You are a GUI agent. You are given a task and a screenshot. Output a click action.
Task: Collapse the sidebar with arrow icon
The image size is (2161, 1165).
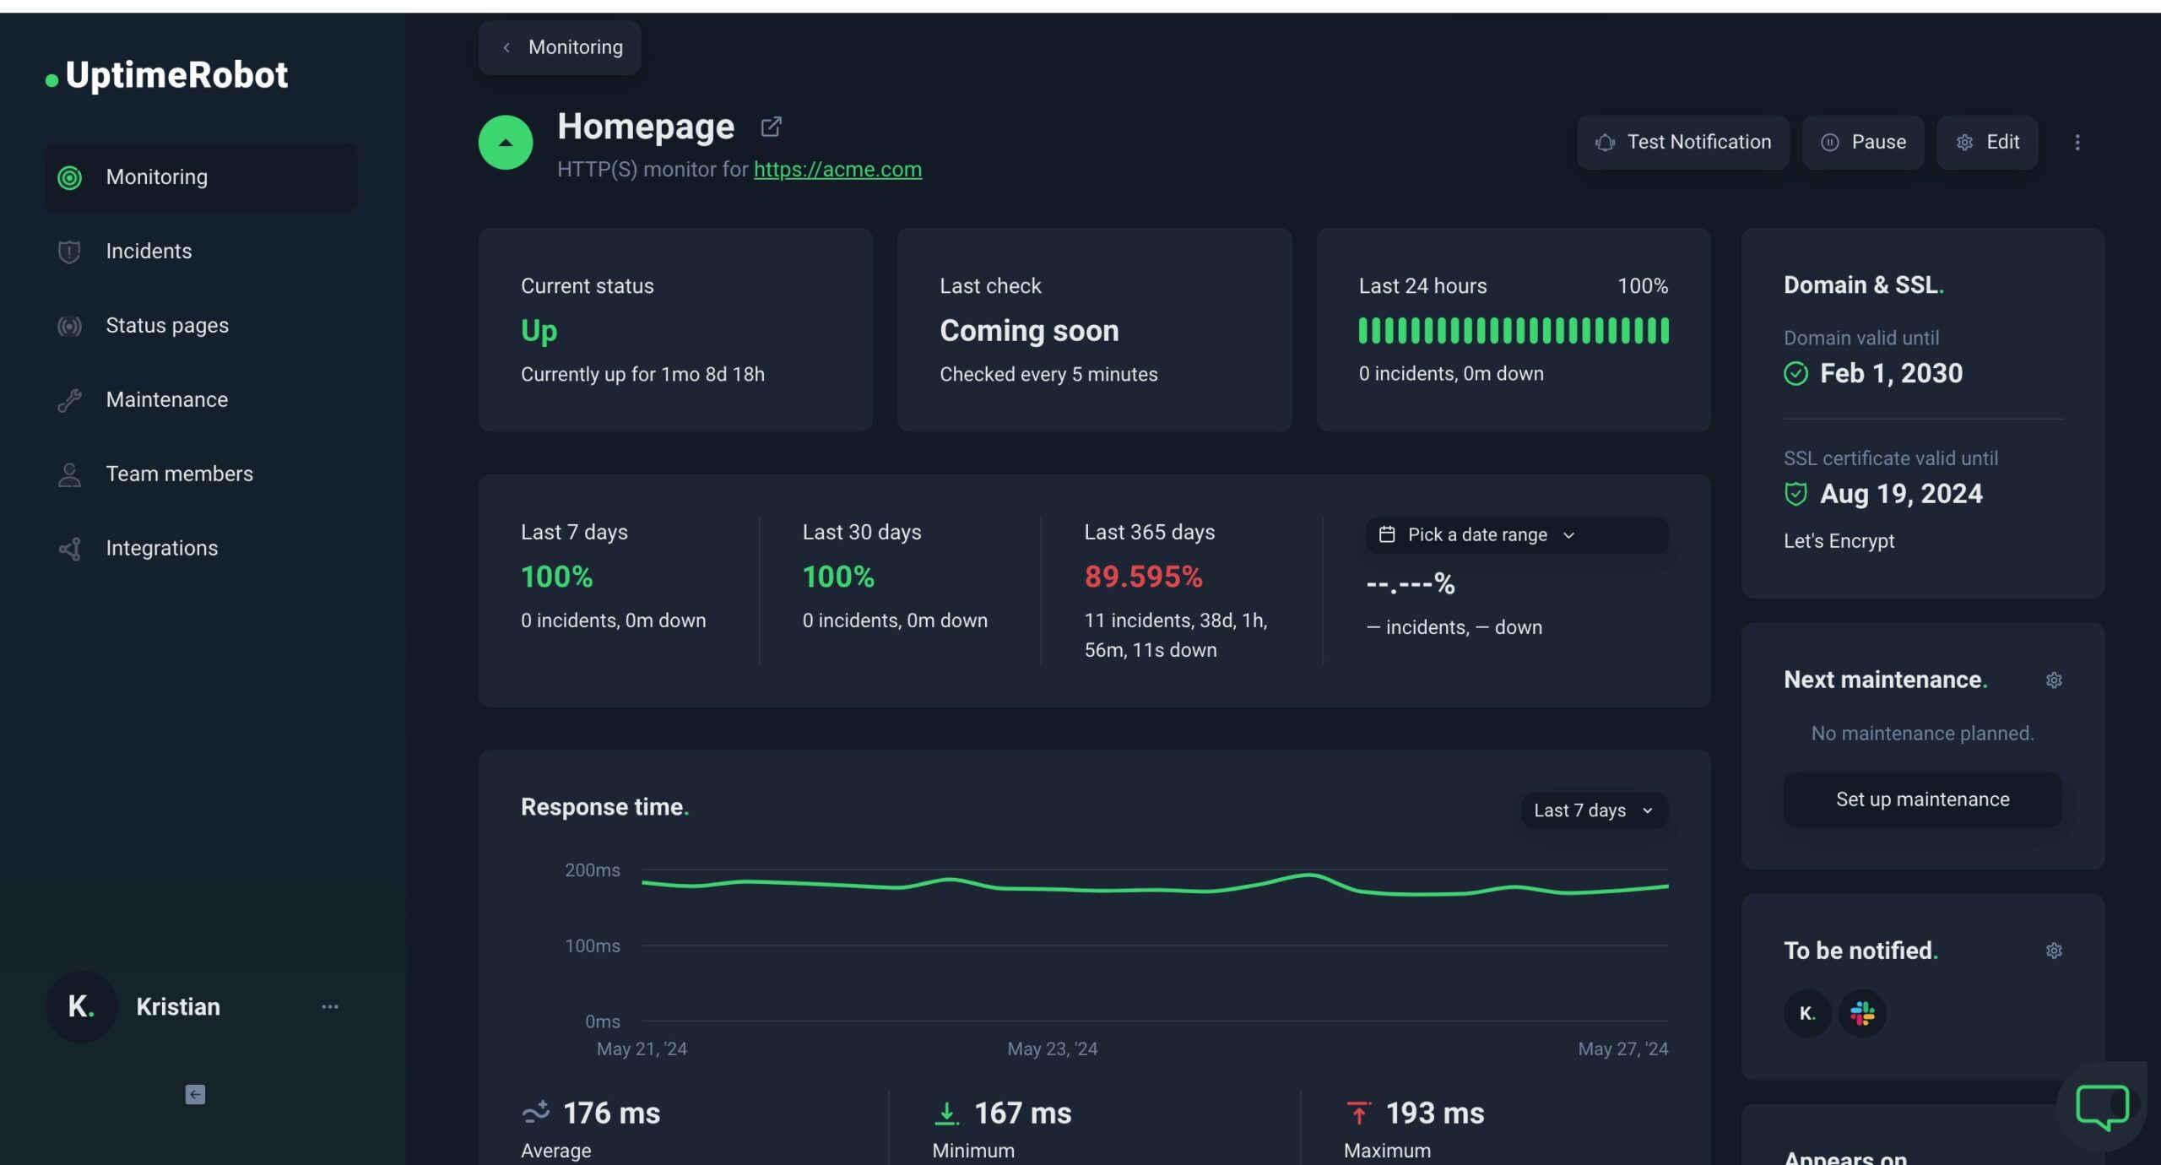(x=195, y=1095)
